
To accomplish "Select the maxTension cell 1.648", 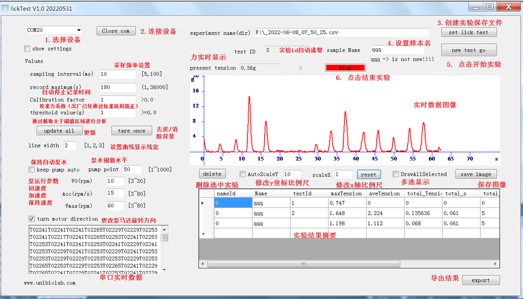I will click(347, 213).
